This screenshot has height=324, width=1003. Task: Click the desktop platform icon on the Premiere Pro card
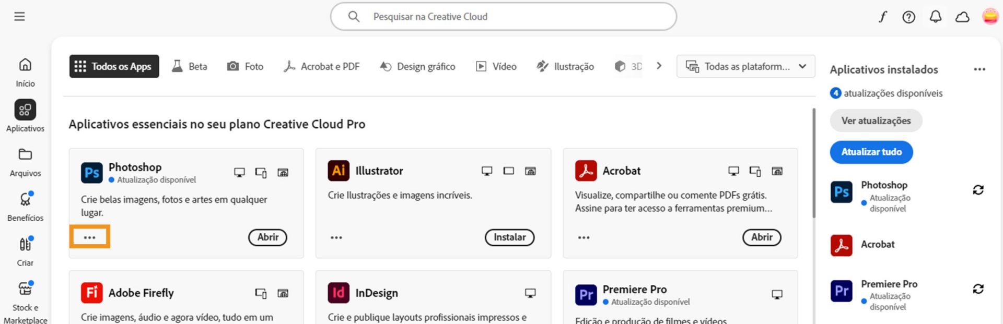tap(777, 294)
